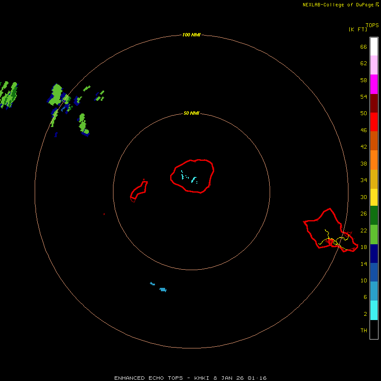The height and width of the screenshot is (381, 381).
Task: Click the dark orange 42 kft swatch
Action: 374,141
